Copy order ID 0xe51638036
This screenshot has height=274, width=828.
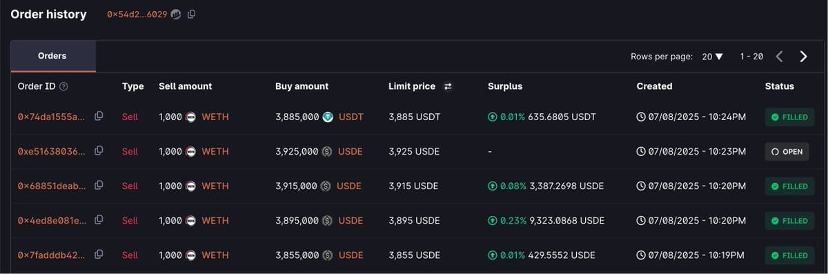(x=99, y=150)
